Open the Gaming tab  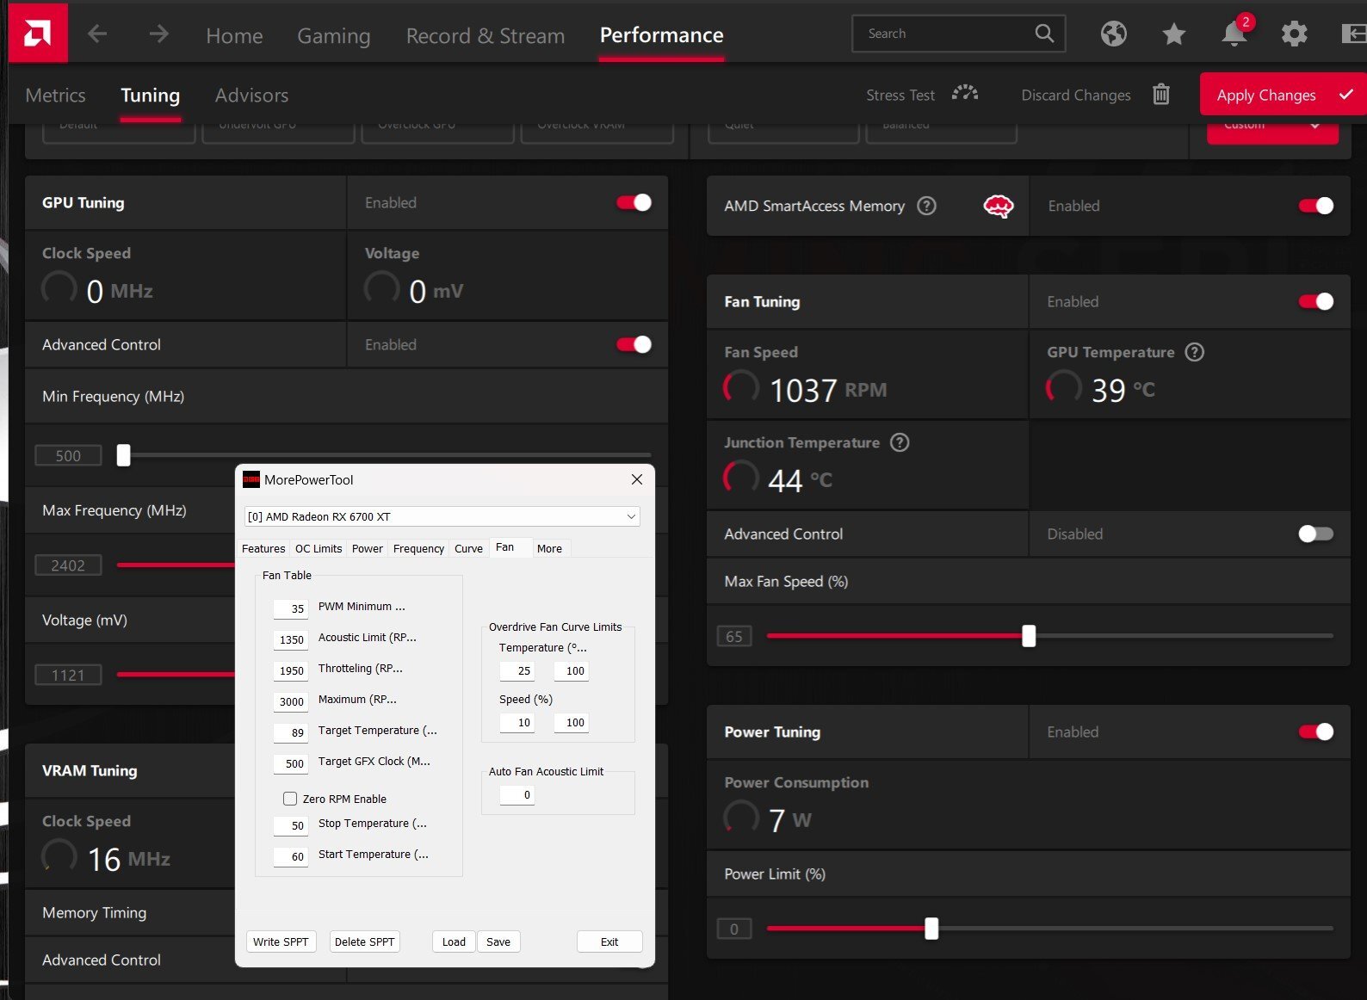(334, 36)
